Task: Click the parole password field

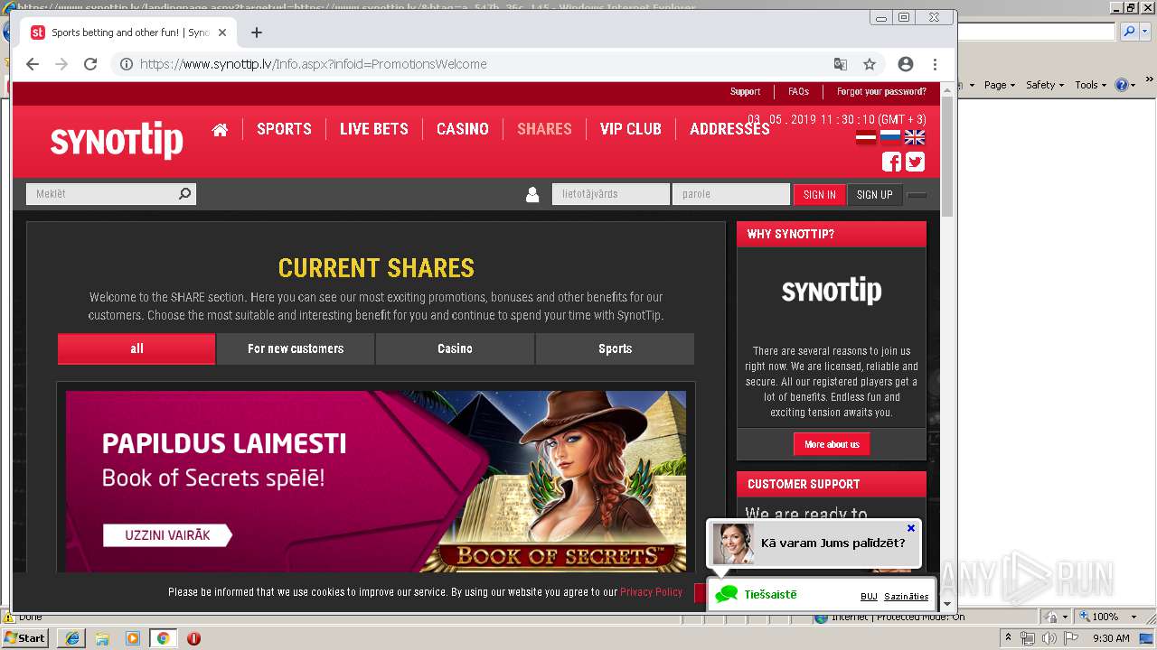Action: (x=731, y=194)
